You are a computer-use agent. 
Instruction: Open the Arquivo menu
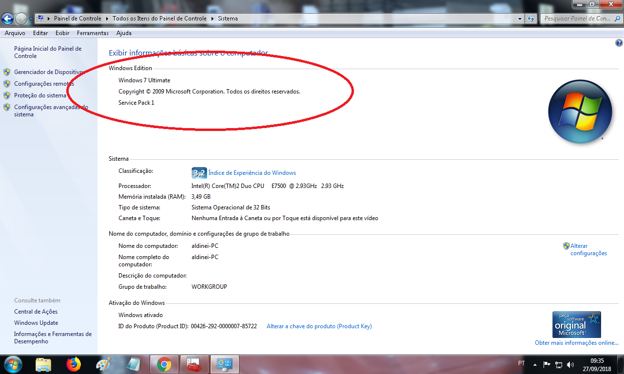15,33
